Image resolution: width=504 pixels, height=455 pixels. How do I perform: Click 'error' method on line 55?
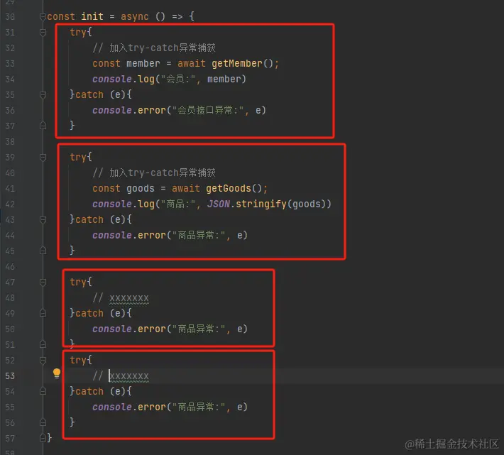tap(151, 407)
